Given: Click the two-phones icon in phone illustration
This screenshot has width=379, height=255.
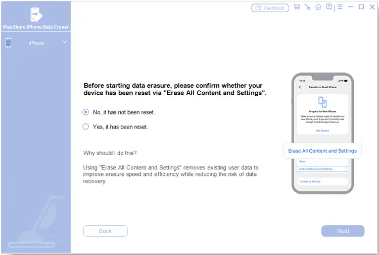Looking at the screenshot, I should point(322,102).
